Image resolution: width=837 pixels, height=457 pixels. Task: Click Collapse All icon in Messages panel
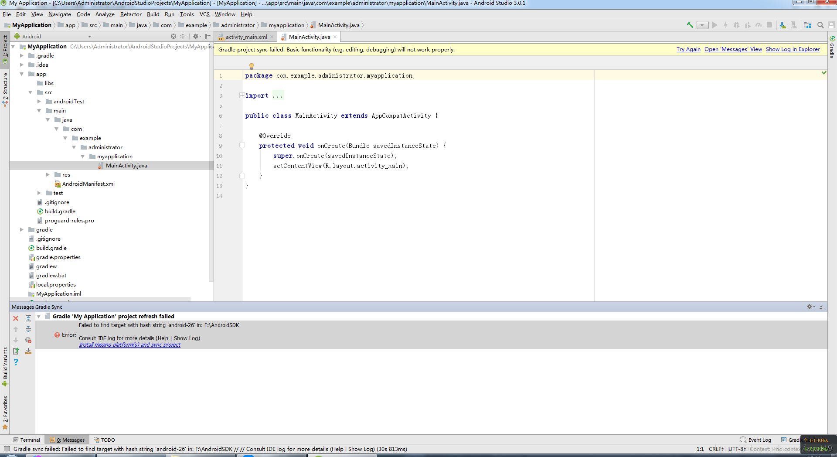pos(28,329)
